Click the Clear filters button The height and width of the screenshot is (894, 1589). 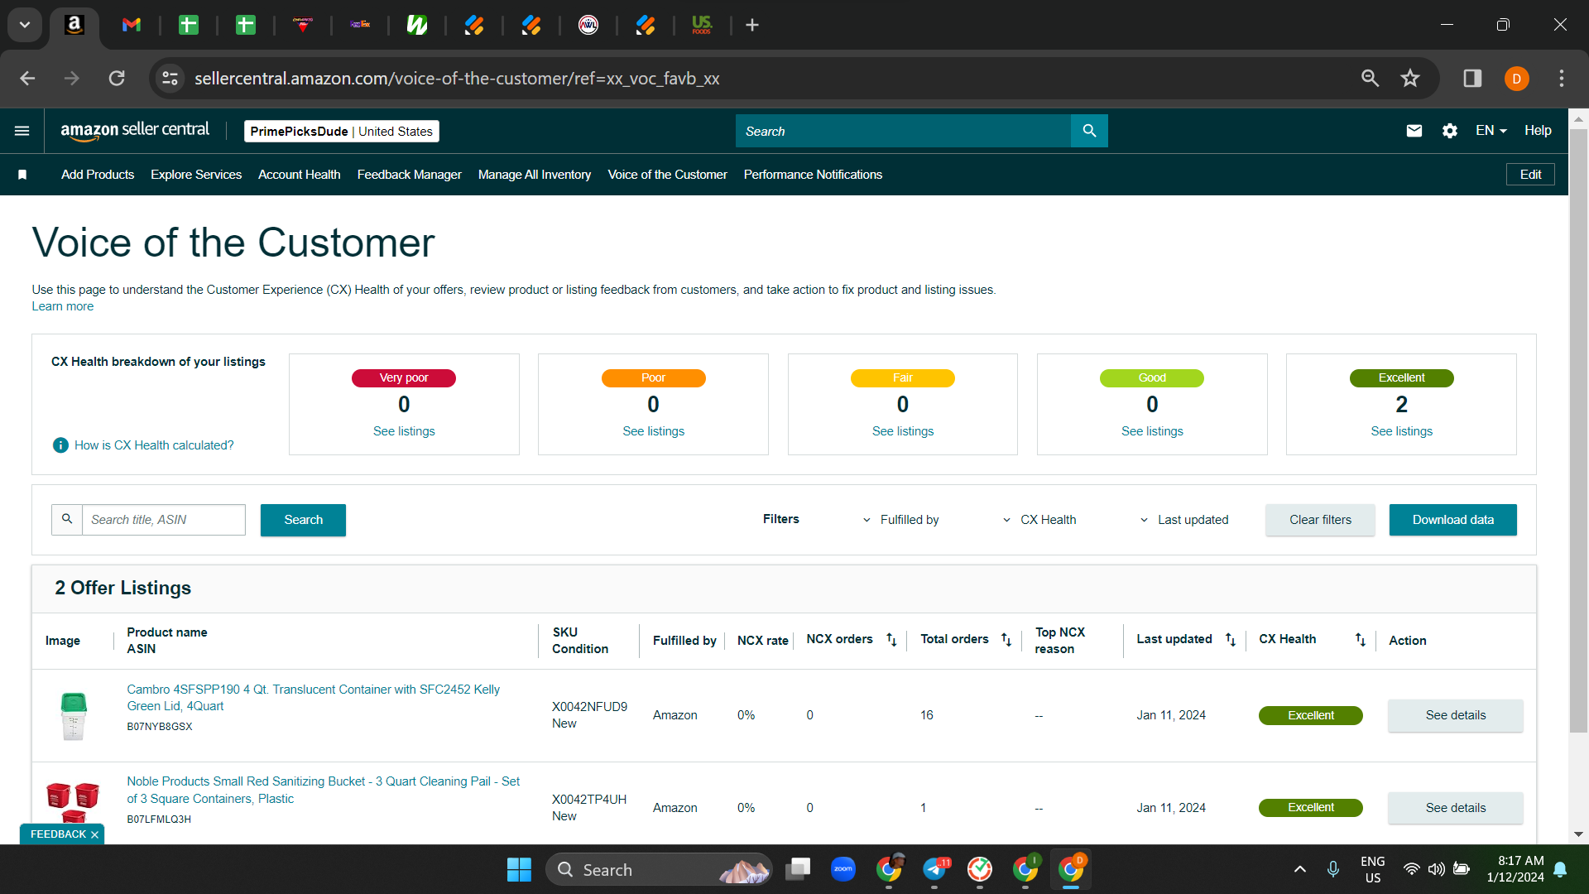click(1320, 520)
